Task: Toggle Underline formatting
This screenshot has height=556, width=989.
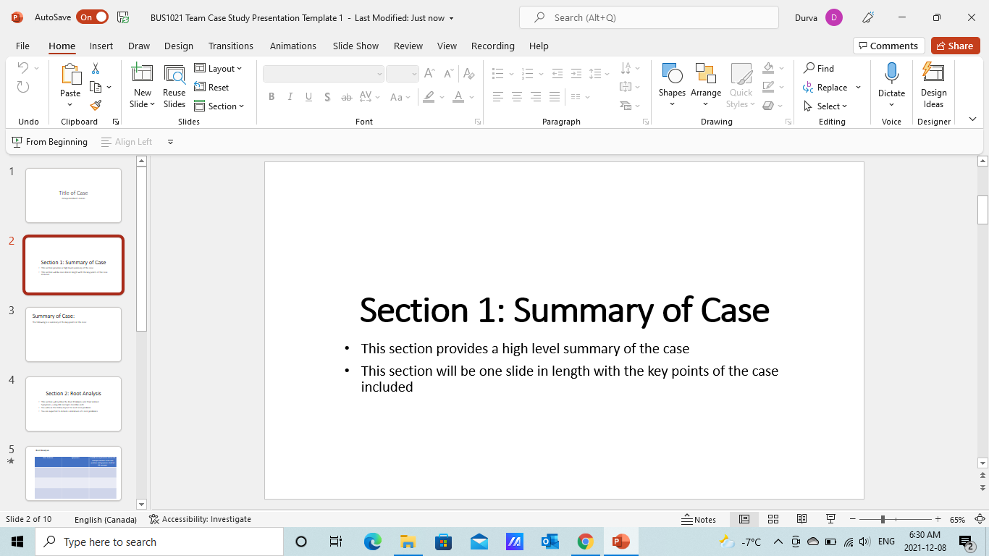Action: (309, 97)
